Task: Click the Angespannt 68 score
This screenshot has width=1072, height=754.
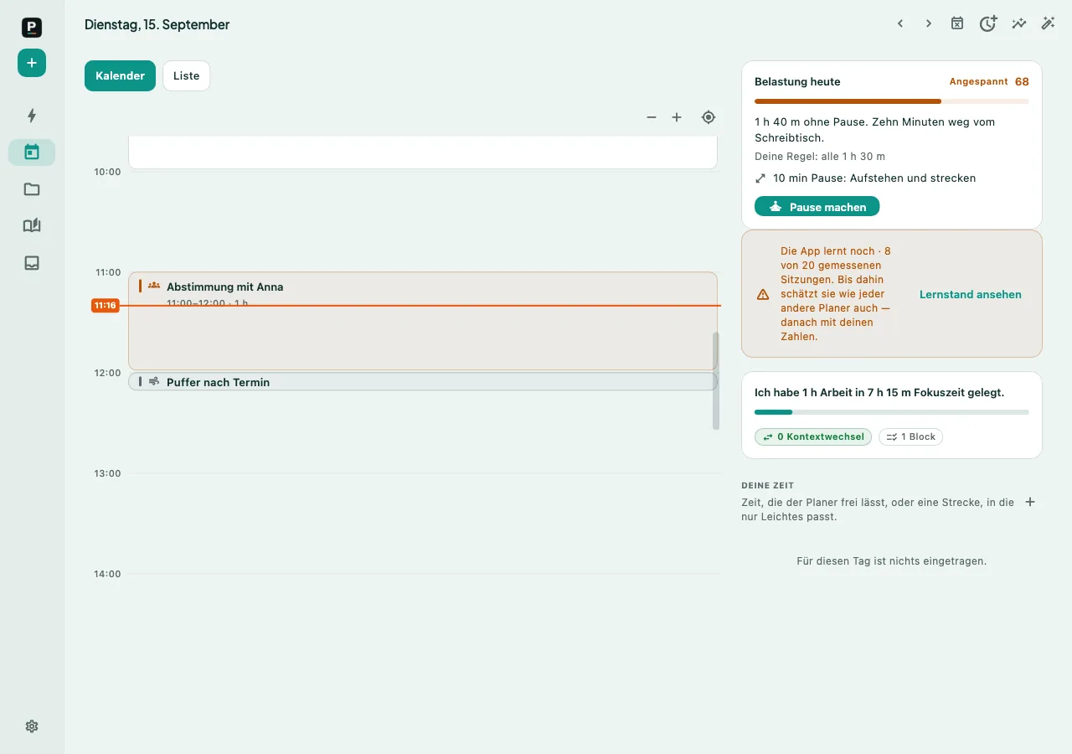Action: (989, 82)
